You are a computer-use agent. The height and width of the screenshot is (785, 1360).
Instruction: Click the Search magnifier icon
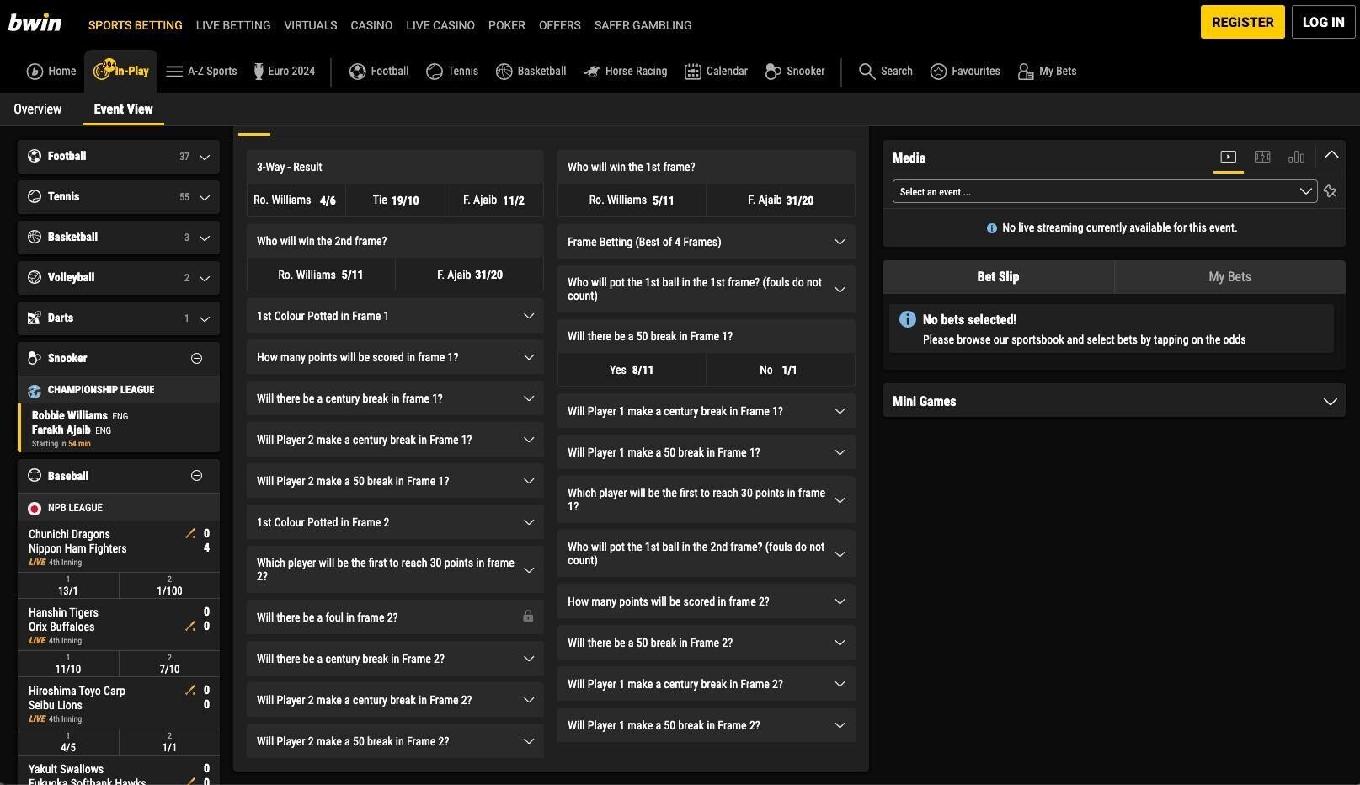pyautogui.click(x=867, y=72)
